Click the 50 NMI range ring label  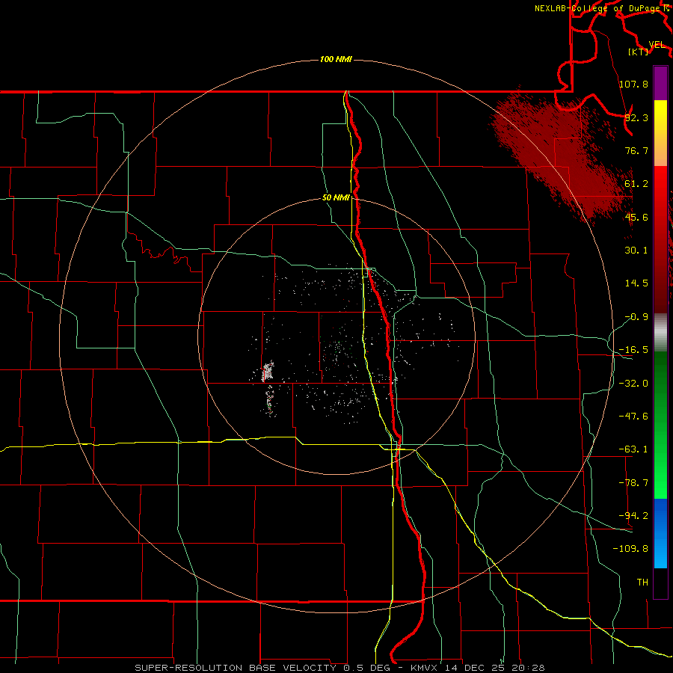(336, 198)
